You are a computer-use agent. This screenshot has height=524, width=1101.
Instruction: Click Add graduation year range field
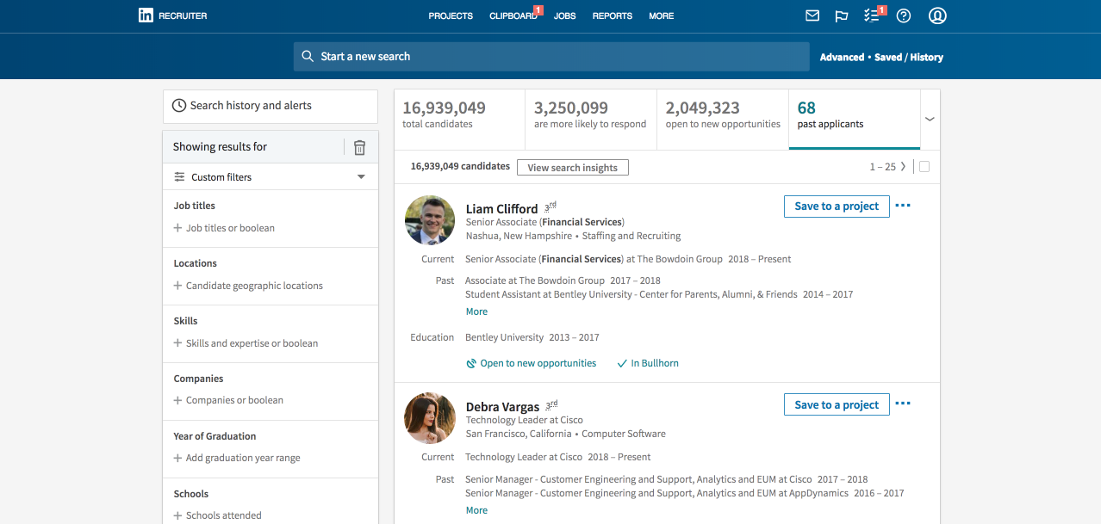(243, 458)
